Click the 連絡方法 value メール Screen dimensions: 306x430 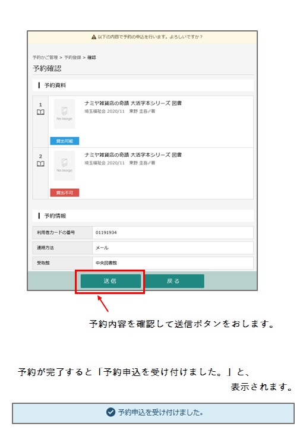tap(173, 248)
